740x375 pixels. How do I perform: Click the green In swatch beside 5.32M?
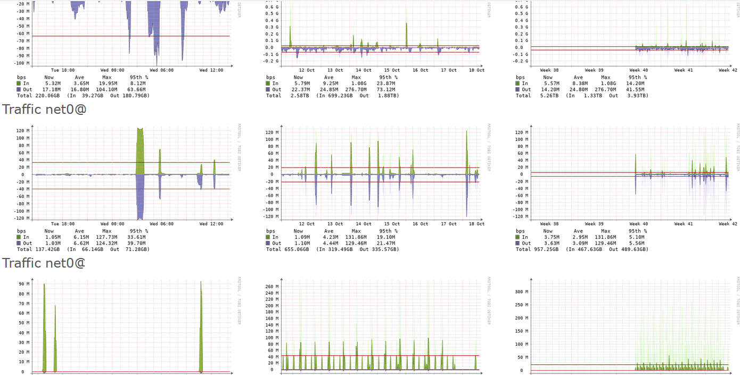(19, 84)
